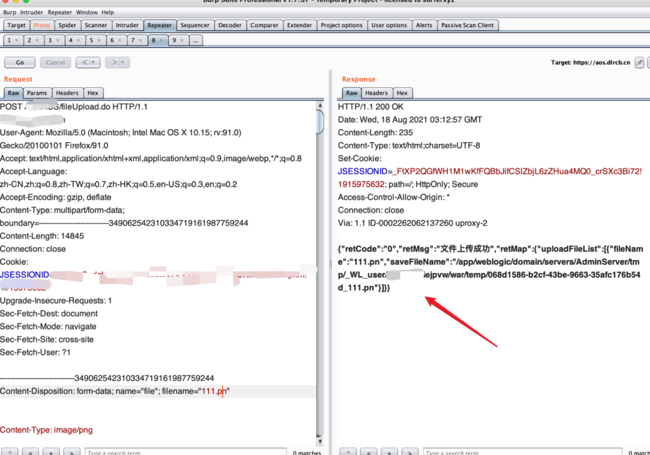This screenshot has height=455, width=650.
Task: Close Repeater request tab 6
Action: click(x=120, y=40)
